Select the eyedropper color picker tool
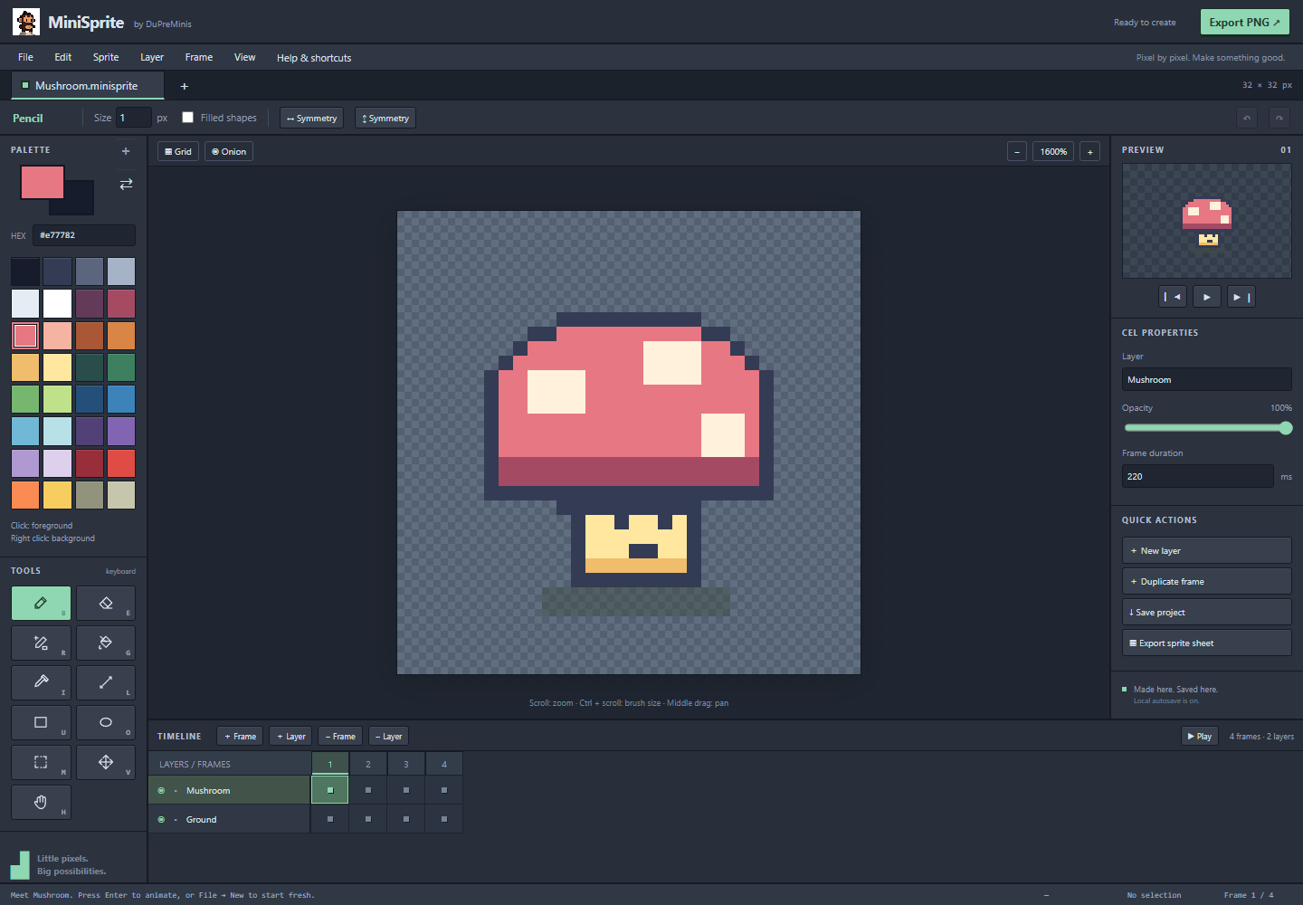The width and height of the screenshot is (1303, 905). [41, 682]
